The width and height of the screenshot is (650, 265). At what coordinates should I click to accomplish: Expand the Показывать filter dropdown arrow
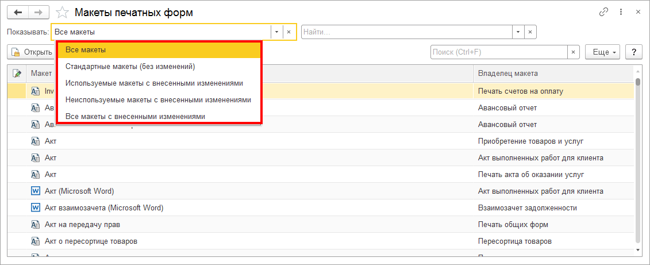pyautogui.click(x=276, y=32)
